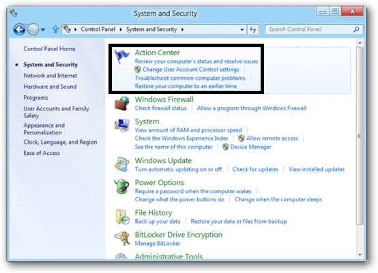
Task: Open the Windows Firewall heading
Action: (x=164, y=100)
